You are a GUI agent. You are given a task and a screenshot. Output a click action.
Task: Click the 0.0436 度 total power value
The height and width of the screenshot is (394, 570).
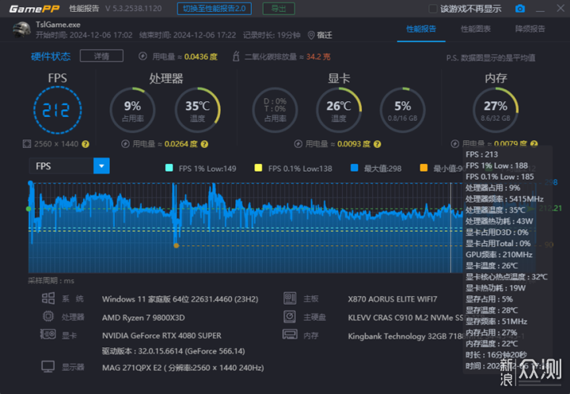200,57
